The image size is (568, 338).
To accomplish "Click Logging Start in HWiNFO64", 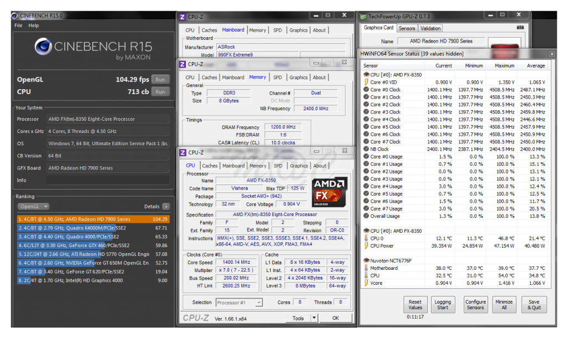I will pyautogui.click(x=443, y=304).
